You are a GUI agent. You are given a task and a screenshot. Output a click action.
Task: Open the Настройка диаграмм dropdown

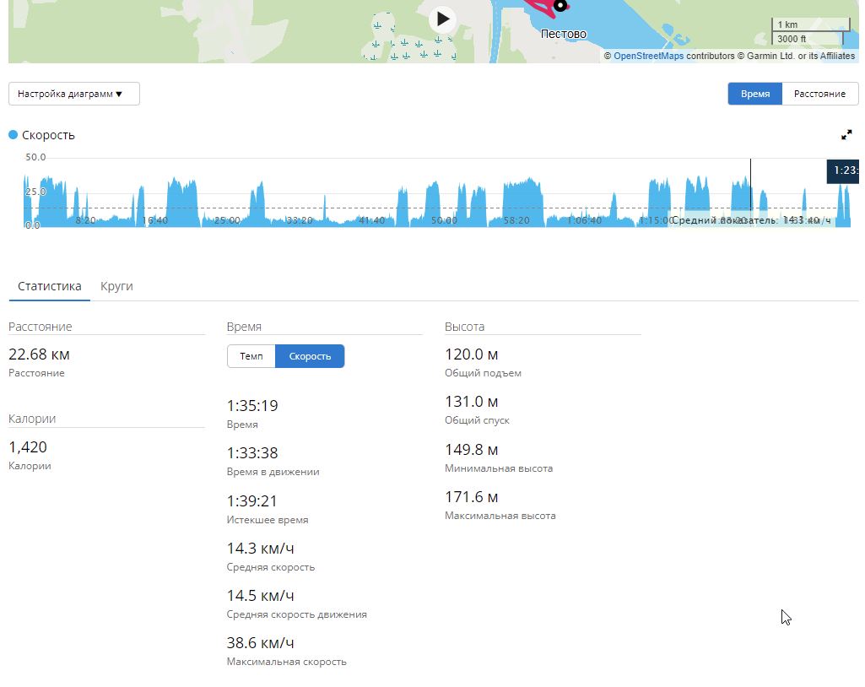[x=74, y=94]
